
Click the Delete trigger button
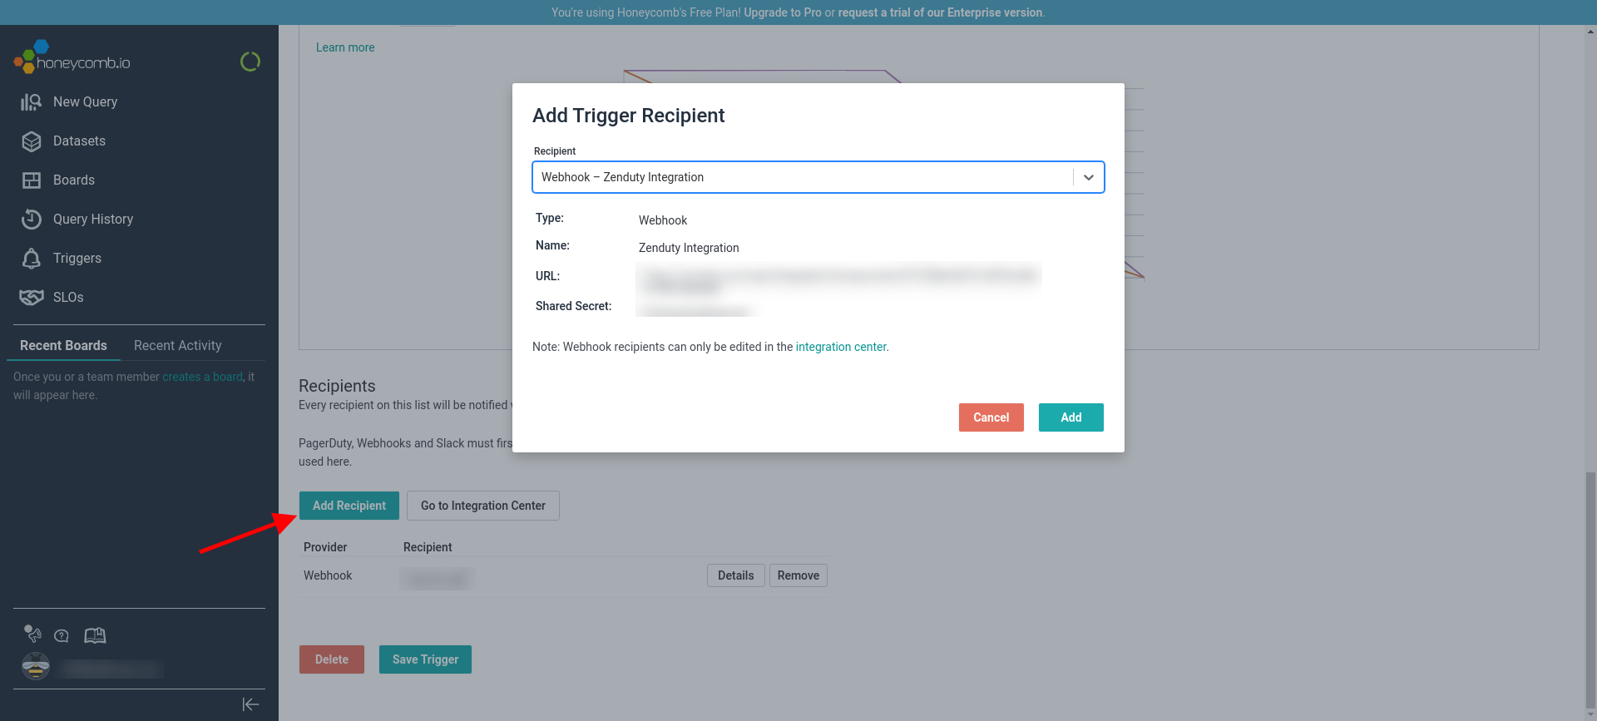[x=332, y=659]
